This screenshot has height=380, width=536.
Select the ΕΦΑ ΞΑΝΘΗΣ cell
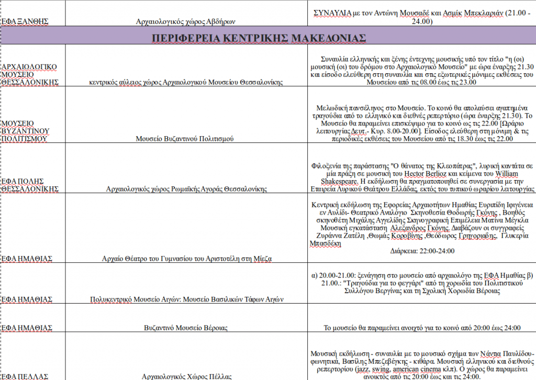(25, 21)
